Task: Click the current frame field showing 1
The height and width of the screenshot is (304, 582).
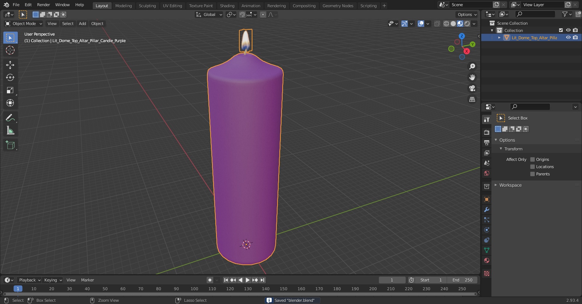Action: (392, 280)
